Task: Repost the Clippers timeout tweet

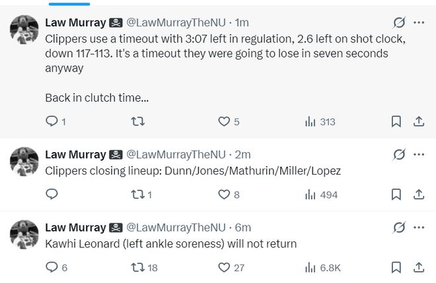Action: 137,122
